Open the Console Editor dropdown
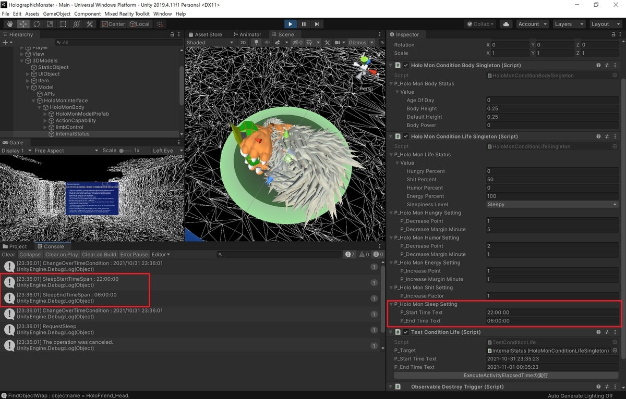Screen dimensions: 626x399 tap(161, 255)
